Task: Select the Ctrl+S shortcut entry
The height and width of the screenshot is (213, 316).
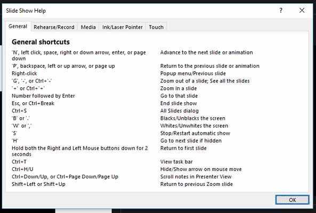Action: [x=19, y=111]
